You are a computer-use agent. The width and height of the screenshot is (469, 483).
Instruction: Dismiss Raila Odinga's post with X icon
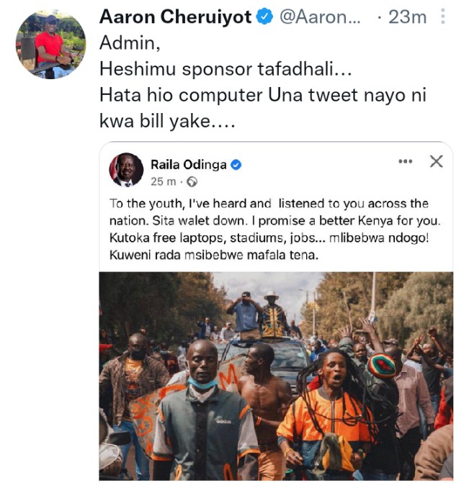tap(437, 161)
